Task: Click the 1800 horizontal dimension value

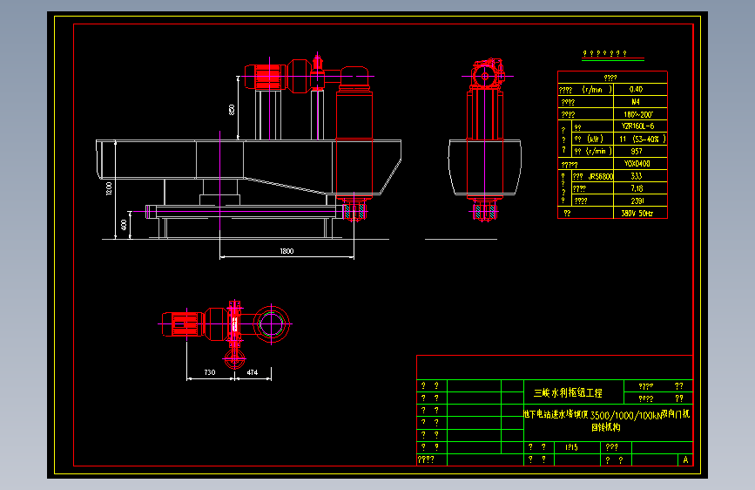Action: tap(286, 251)
